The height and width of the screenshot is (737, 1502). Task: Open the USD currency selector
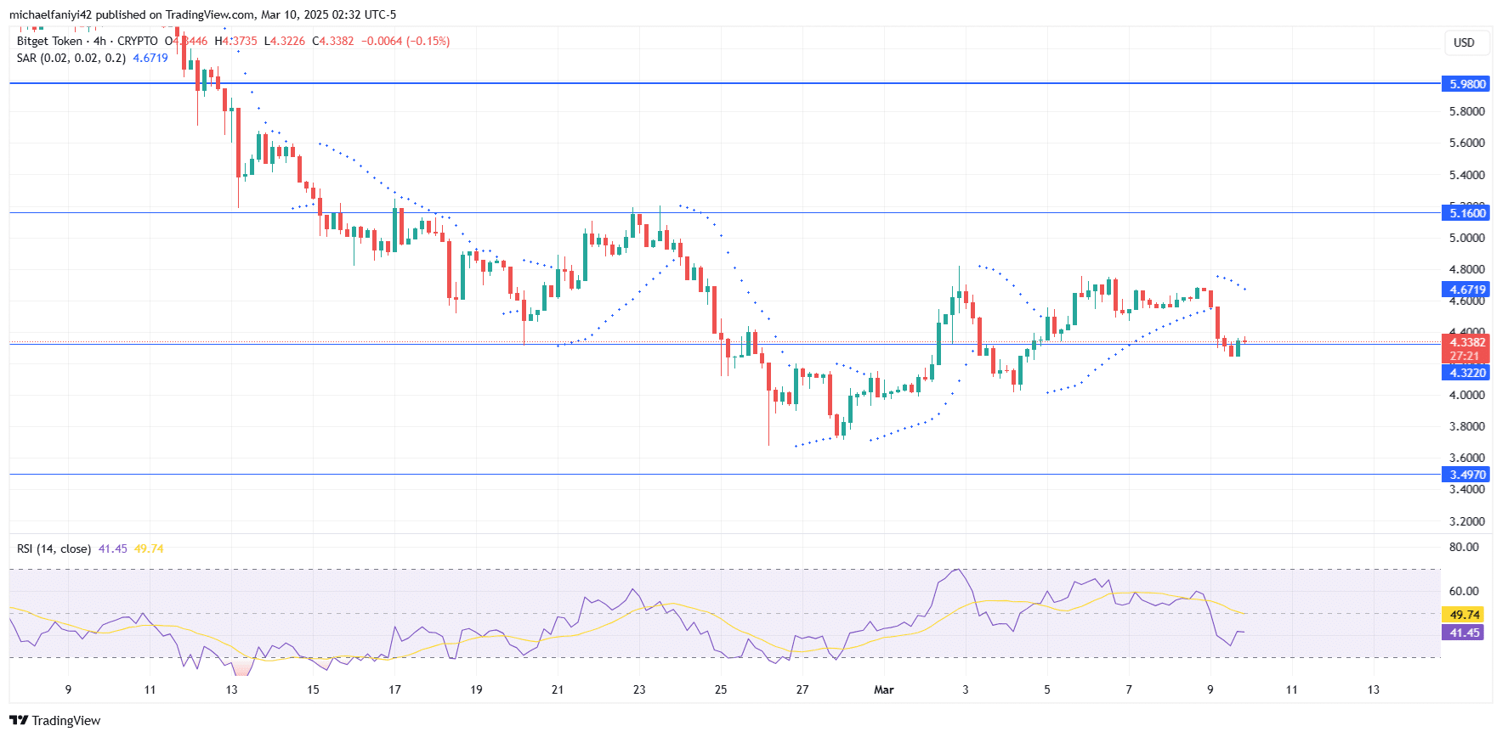click(1466, 42)
